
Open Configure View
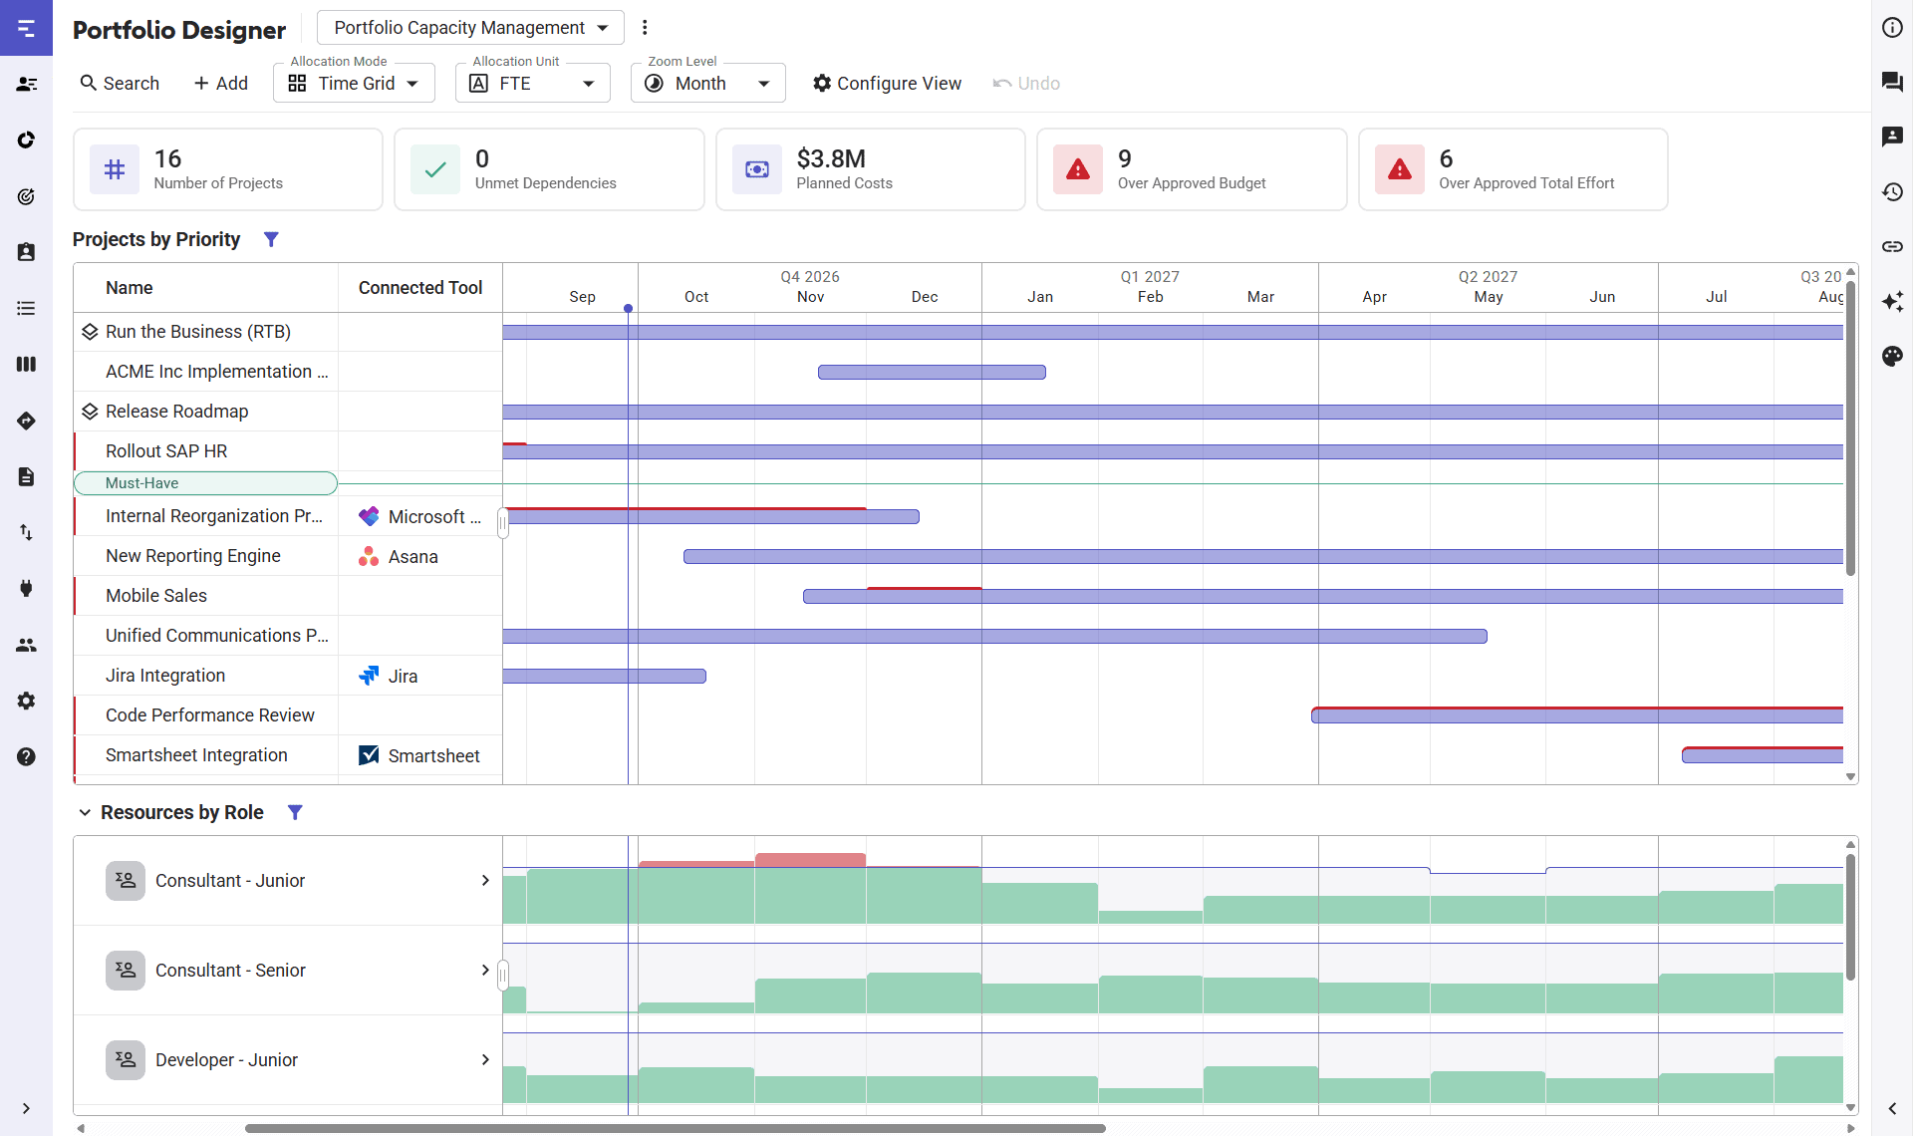[x=887, y=83]
